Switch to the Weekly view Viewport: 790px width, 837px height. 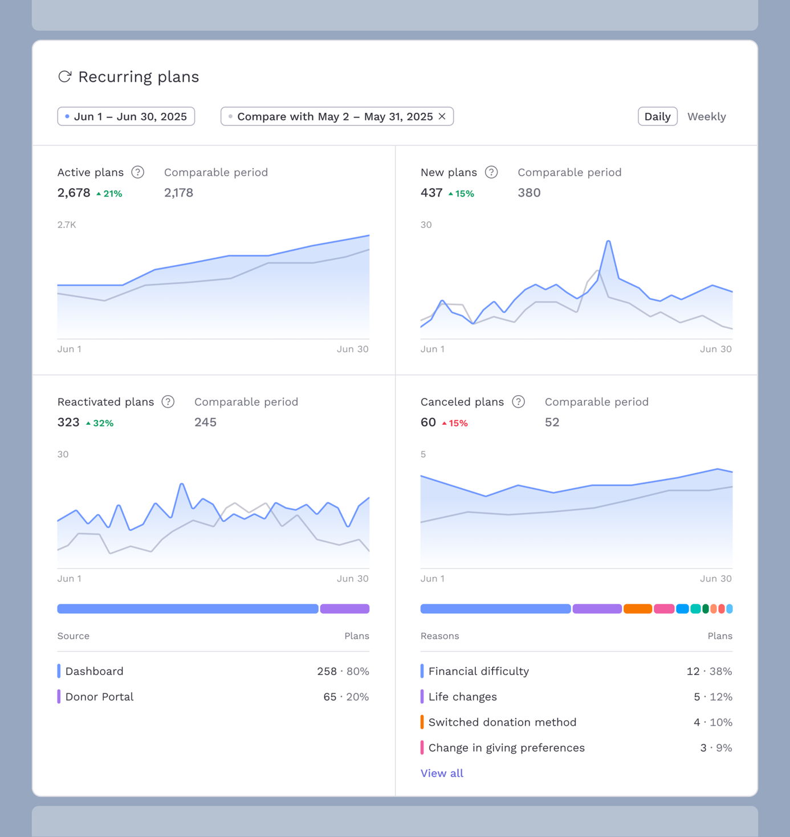pos(706,116)
